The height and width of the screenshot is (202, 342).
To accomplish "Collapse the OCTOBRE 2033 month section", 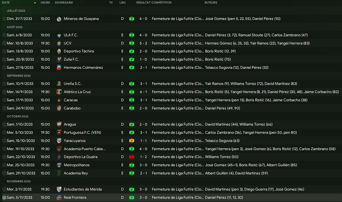I will (17, 117).
